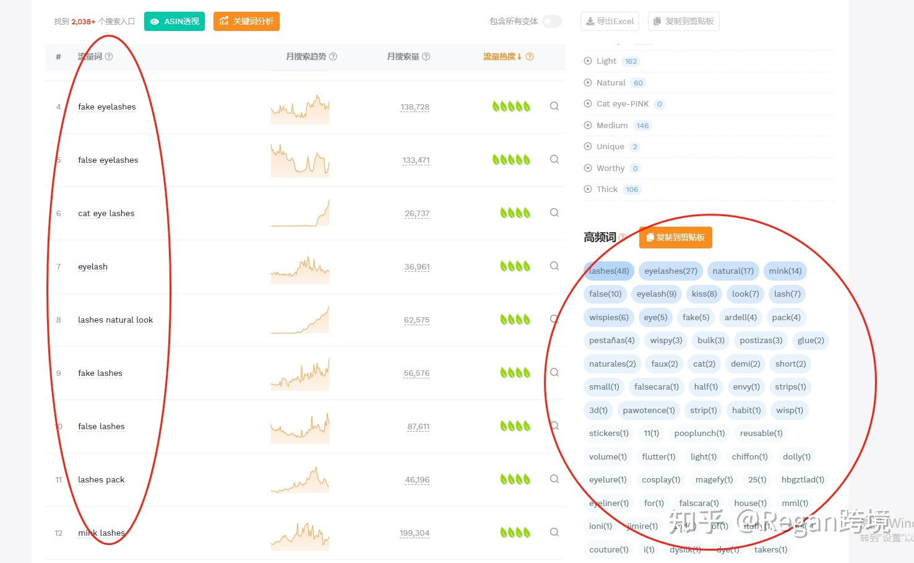Select the Light radio option

click(x=588, y=61)
